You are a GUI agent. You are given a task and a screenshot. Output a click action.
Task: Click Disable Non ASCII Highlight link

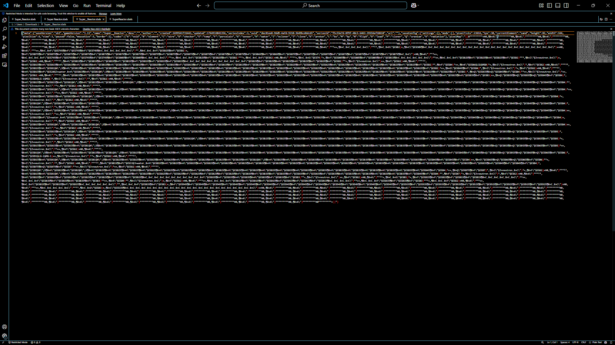96,29
